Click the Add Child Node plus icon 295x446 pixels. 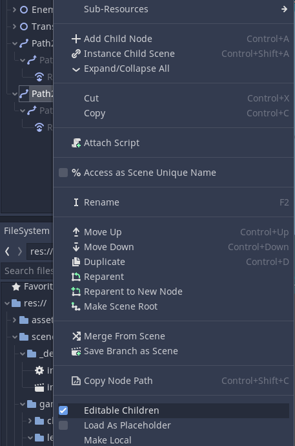pyautogui.click(x=76, y=39)
